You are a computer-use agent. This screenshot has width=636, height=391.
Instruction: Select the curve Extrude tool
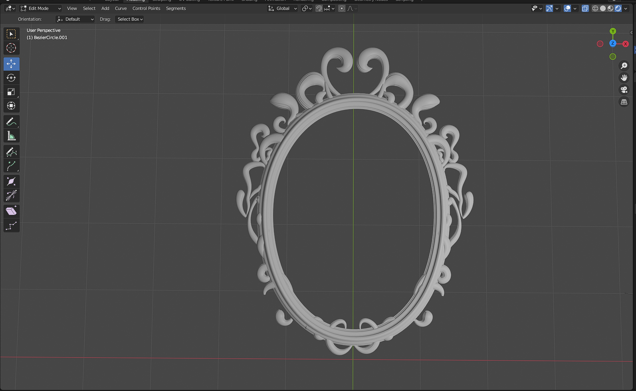point(11,166)
